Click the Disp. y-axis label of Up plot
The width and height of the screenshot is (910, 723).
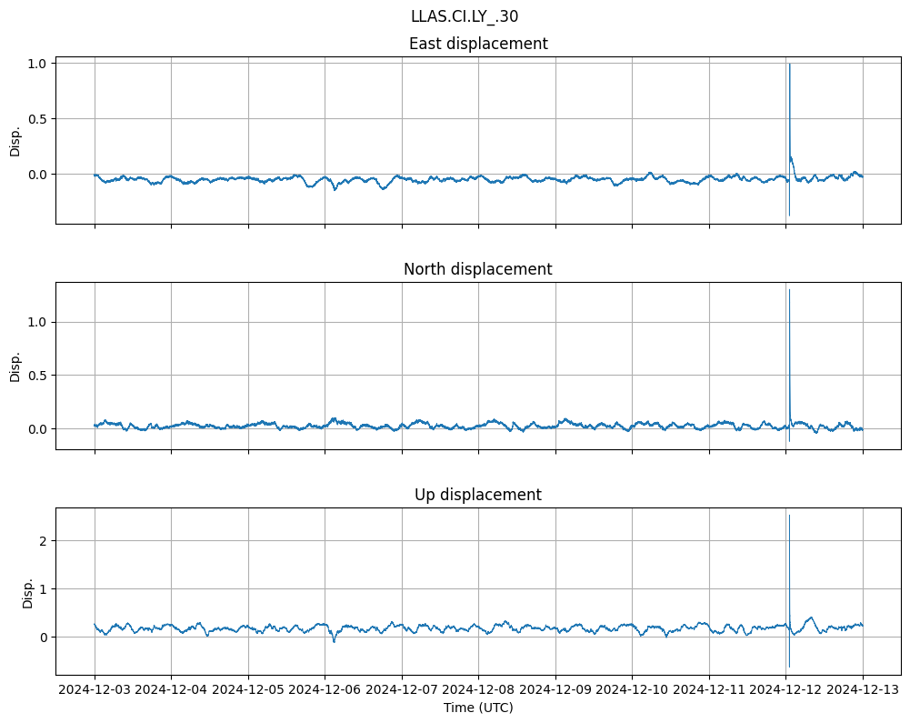tap(28, 591)
